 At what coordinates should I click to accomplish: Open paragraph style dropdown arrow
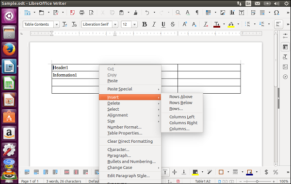pos(57,24)
